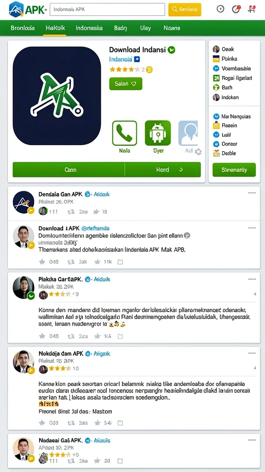
Task: Click the APK logo in the header
Action: (28, 9)
